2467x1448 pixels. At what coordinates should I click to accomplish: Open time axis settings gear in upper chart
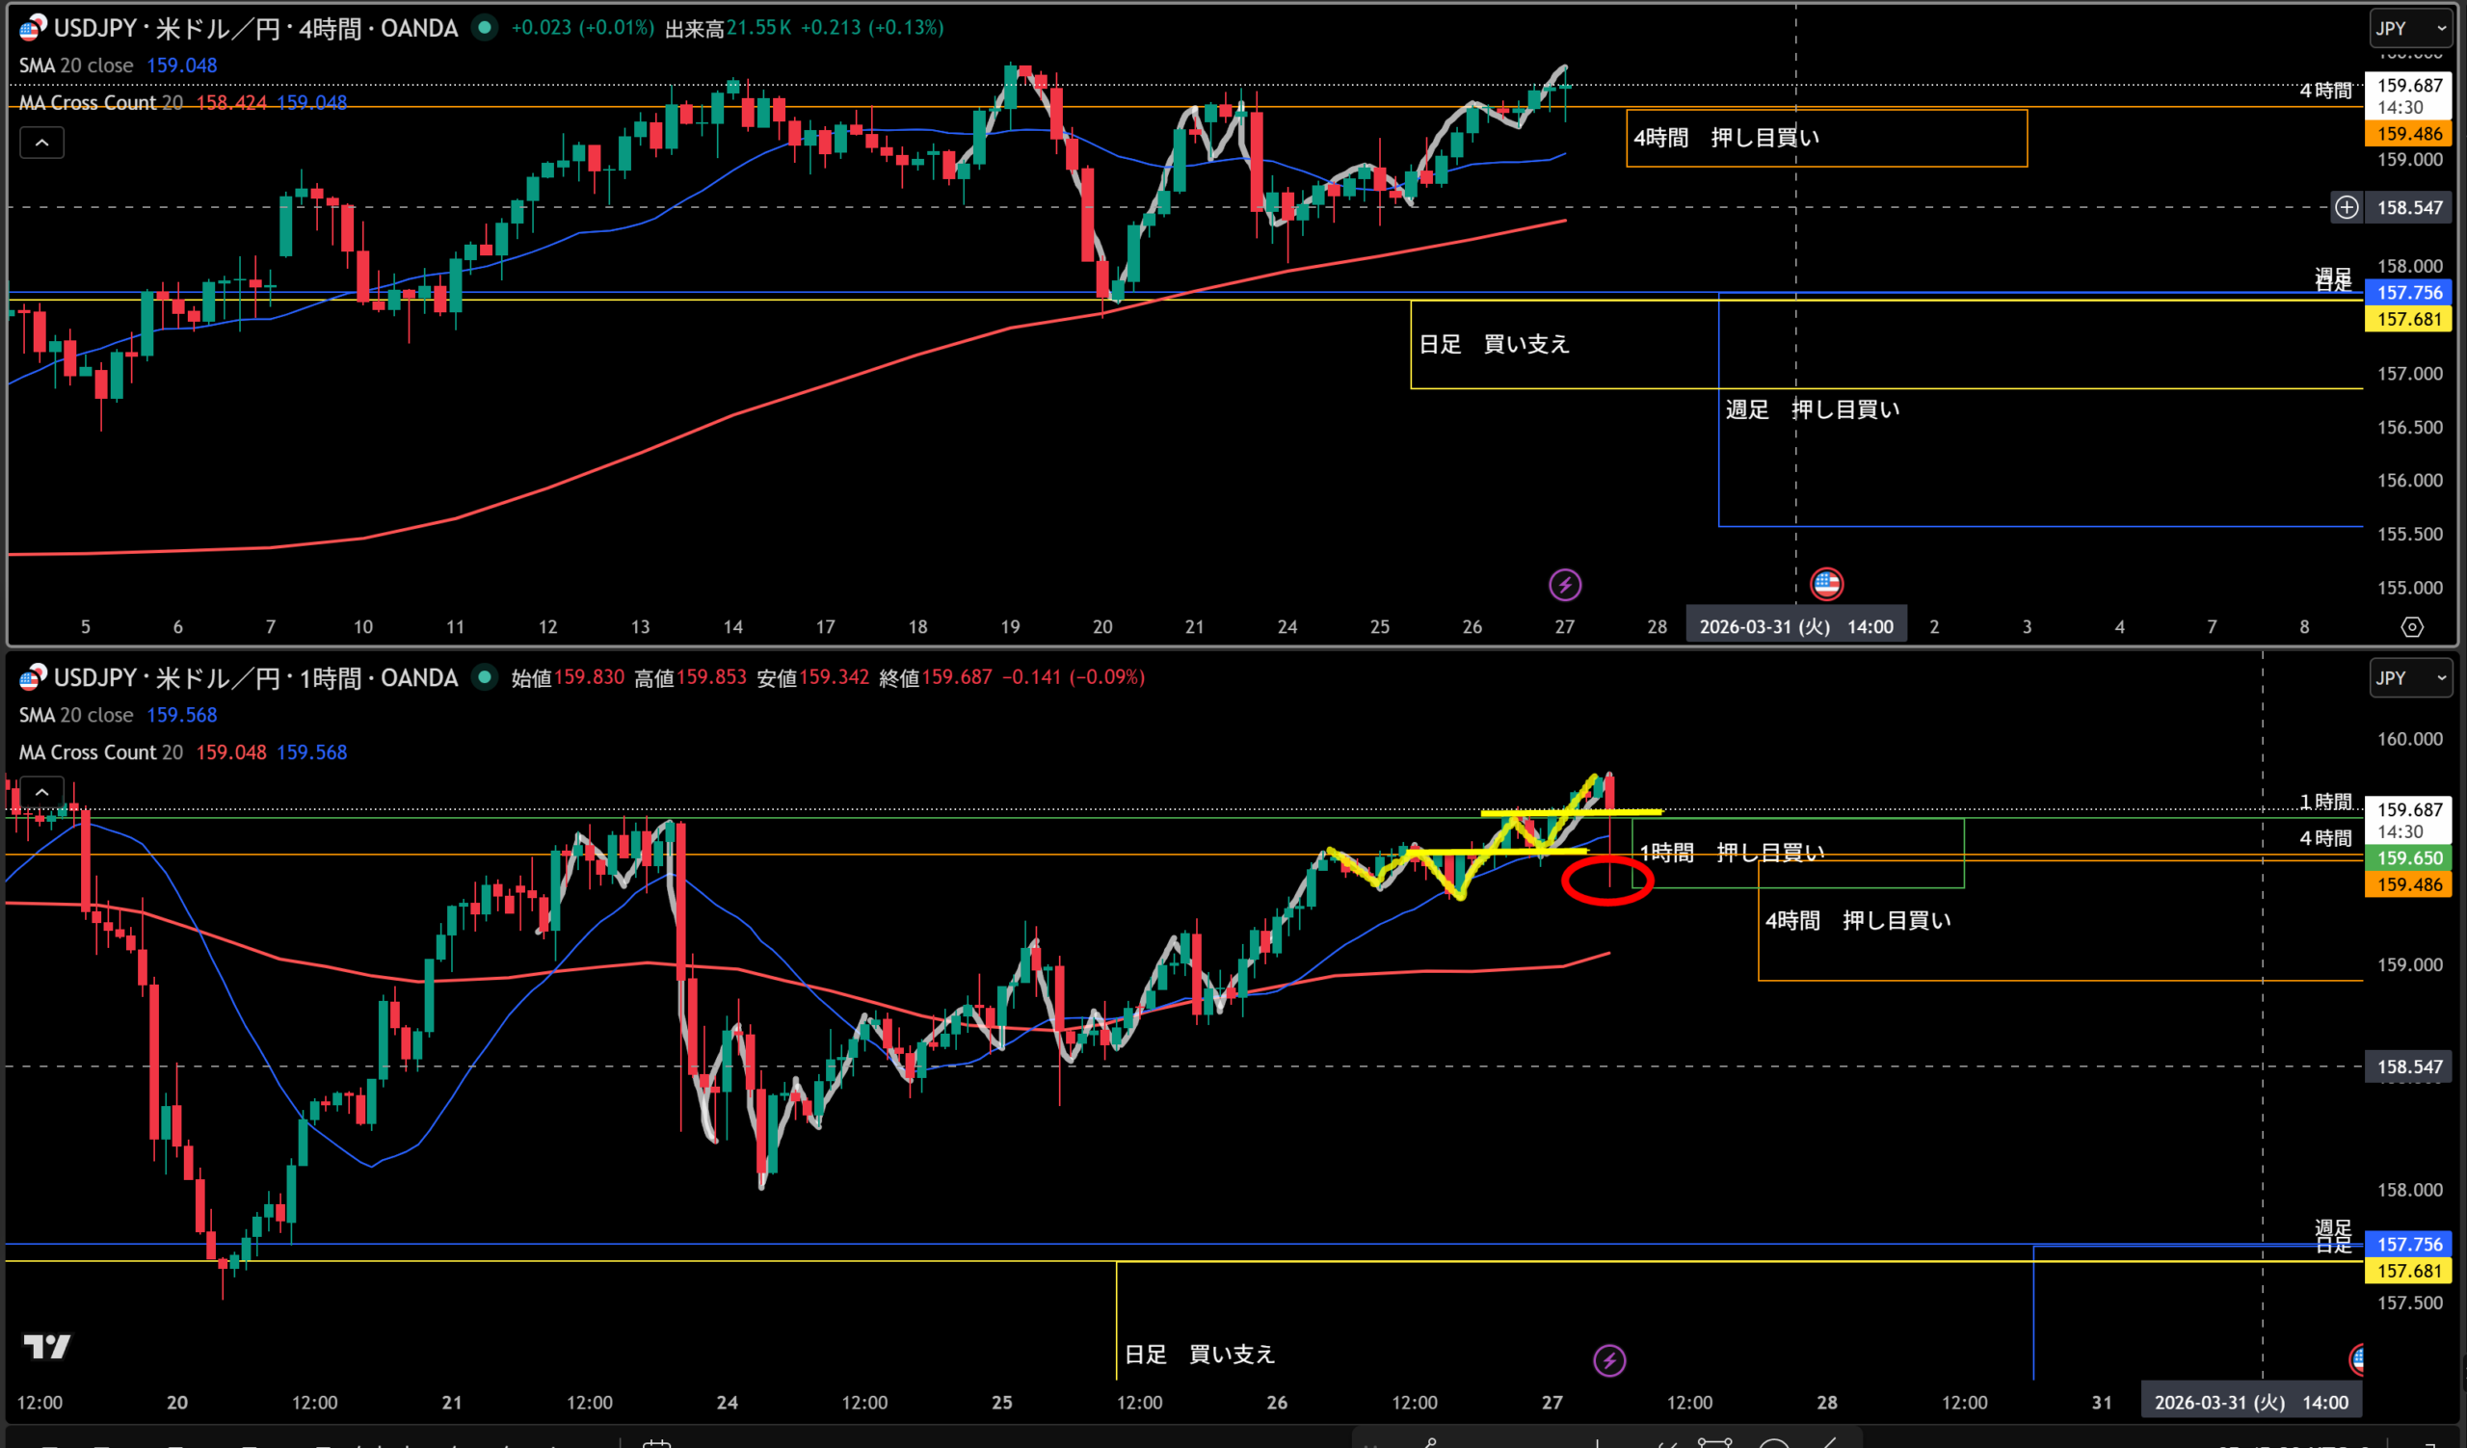tap(2412, 627)
